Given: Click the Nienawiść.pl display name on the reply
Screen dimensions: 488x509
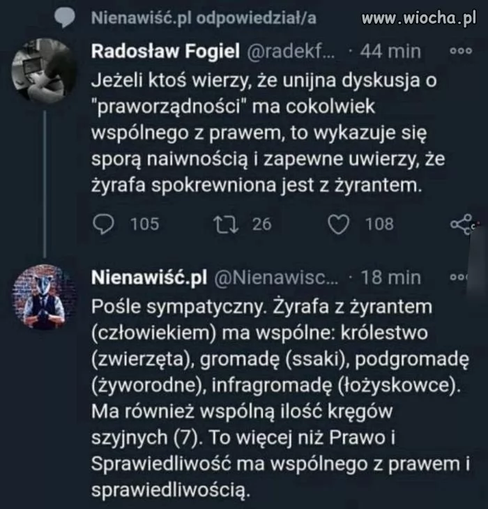Looking at the screenshot, I should pyautogui.click(x=150, y=277).
